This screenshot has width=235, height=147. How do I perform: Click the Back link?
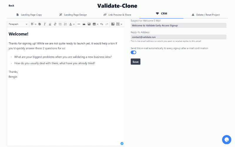point(11,6)
